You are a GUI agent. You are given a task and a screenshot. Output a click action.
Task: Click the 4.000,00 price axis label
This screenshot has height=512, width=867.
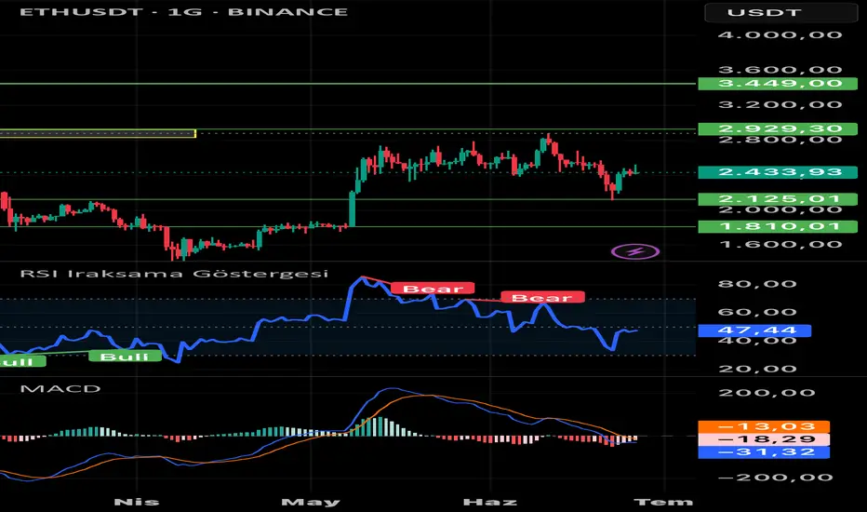click(x=780, y=34)
